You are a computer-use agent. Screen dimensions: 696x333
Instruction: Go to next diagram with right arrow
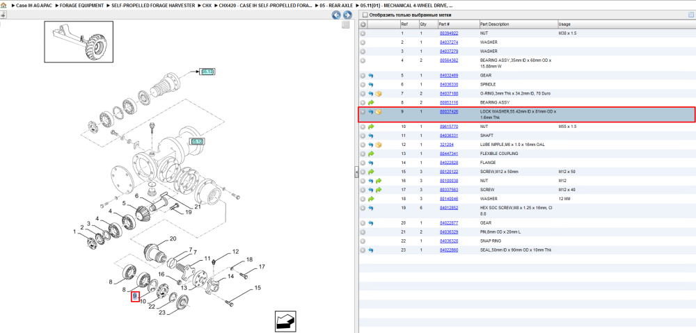coord(347,15)
